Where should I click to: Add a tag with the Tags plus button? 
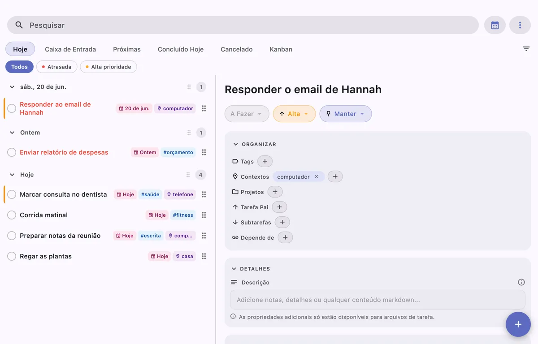[x=265, y=161]
